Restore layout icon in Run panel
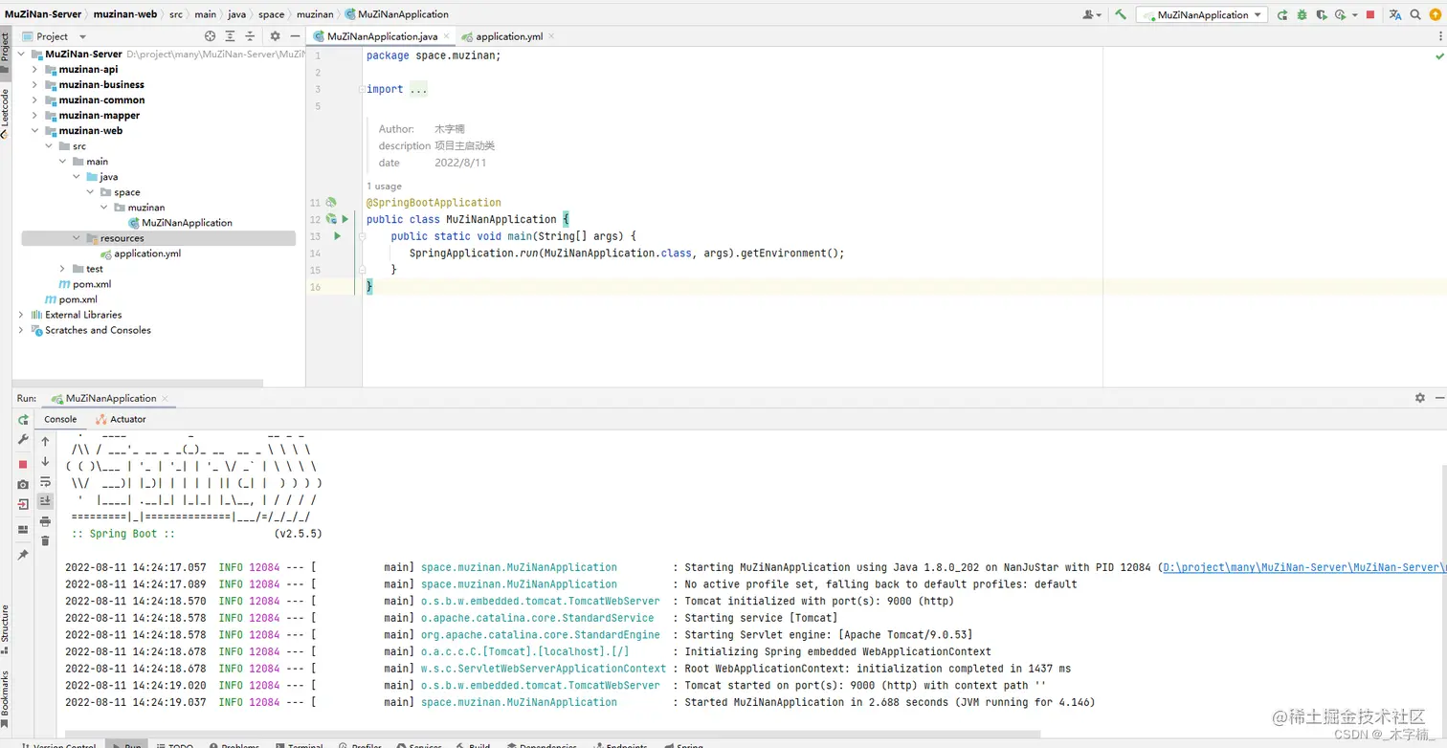The height and width of the screenshot is (748, 1447). click(23, 529)
